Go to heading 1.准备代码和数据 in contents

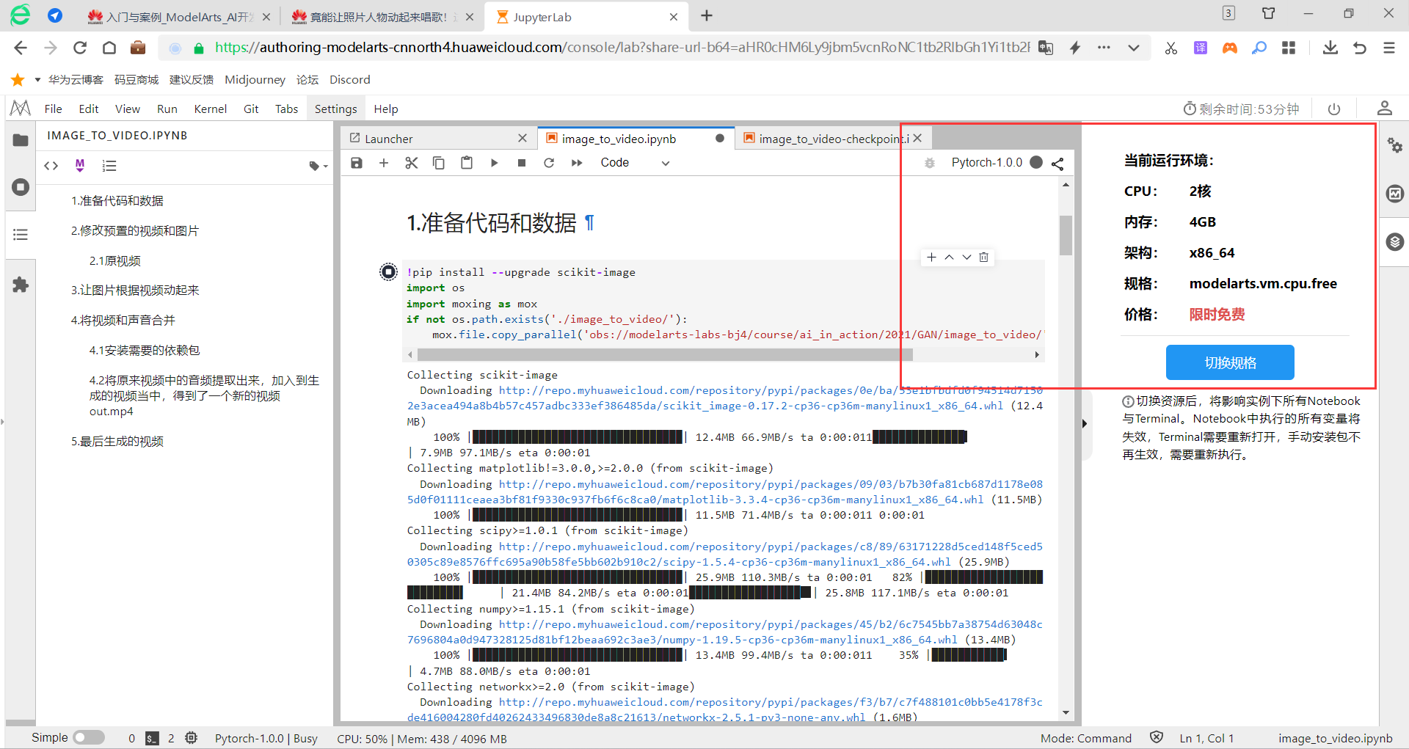click(x=117, y=201)
